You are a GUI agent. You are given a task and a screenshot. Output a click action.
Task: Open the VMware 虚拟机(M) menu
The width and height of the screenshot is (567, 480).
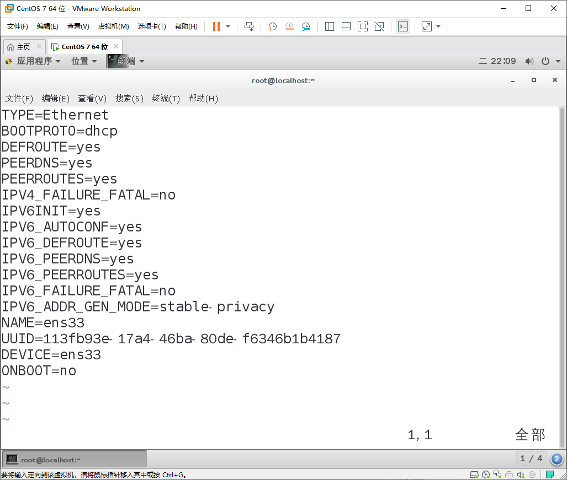[114, 26]
